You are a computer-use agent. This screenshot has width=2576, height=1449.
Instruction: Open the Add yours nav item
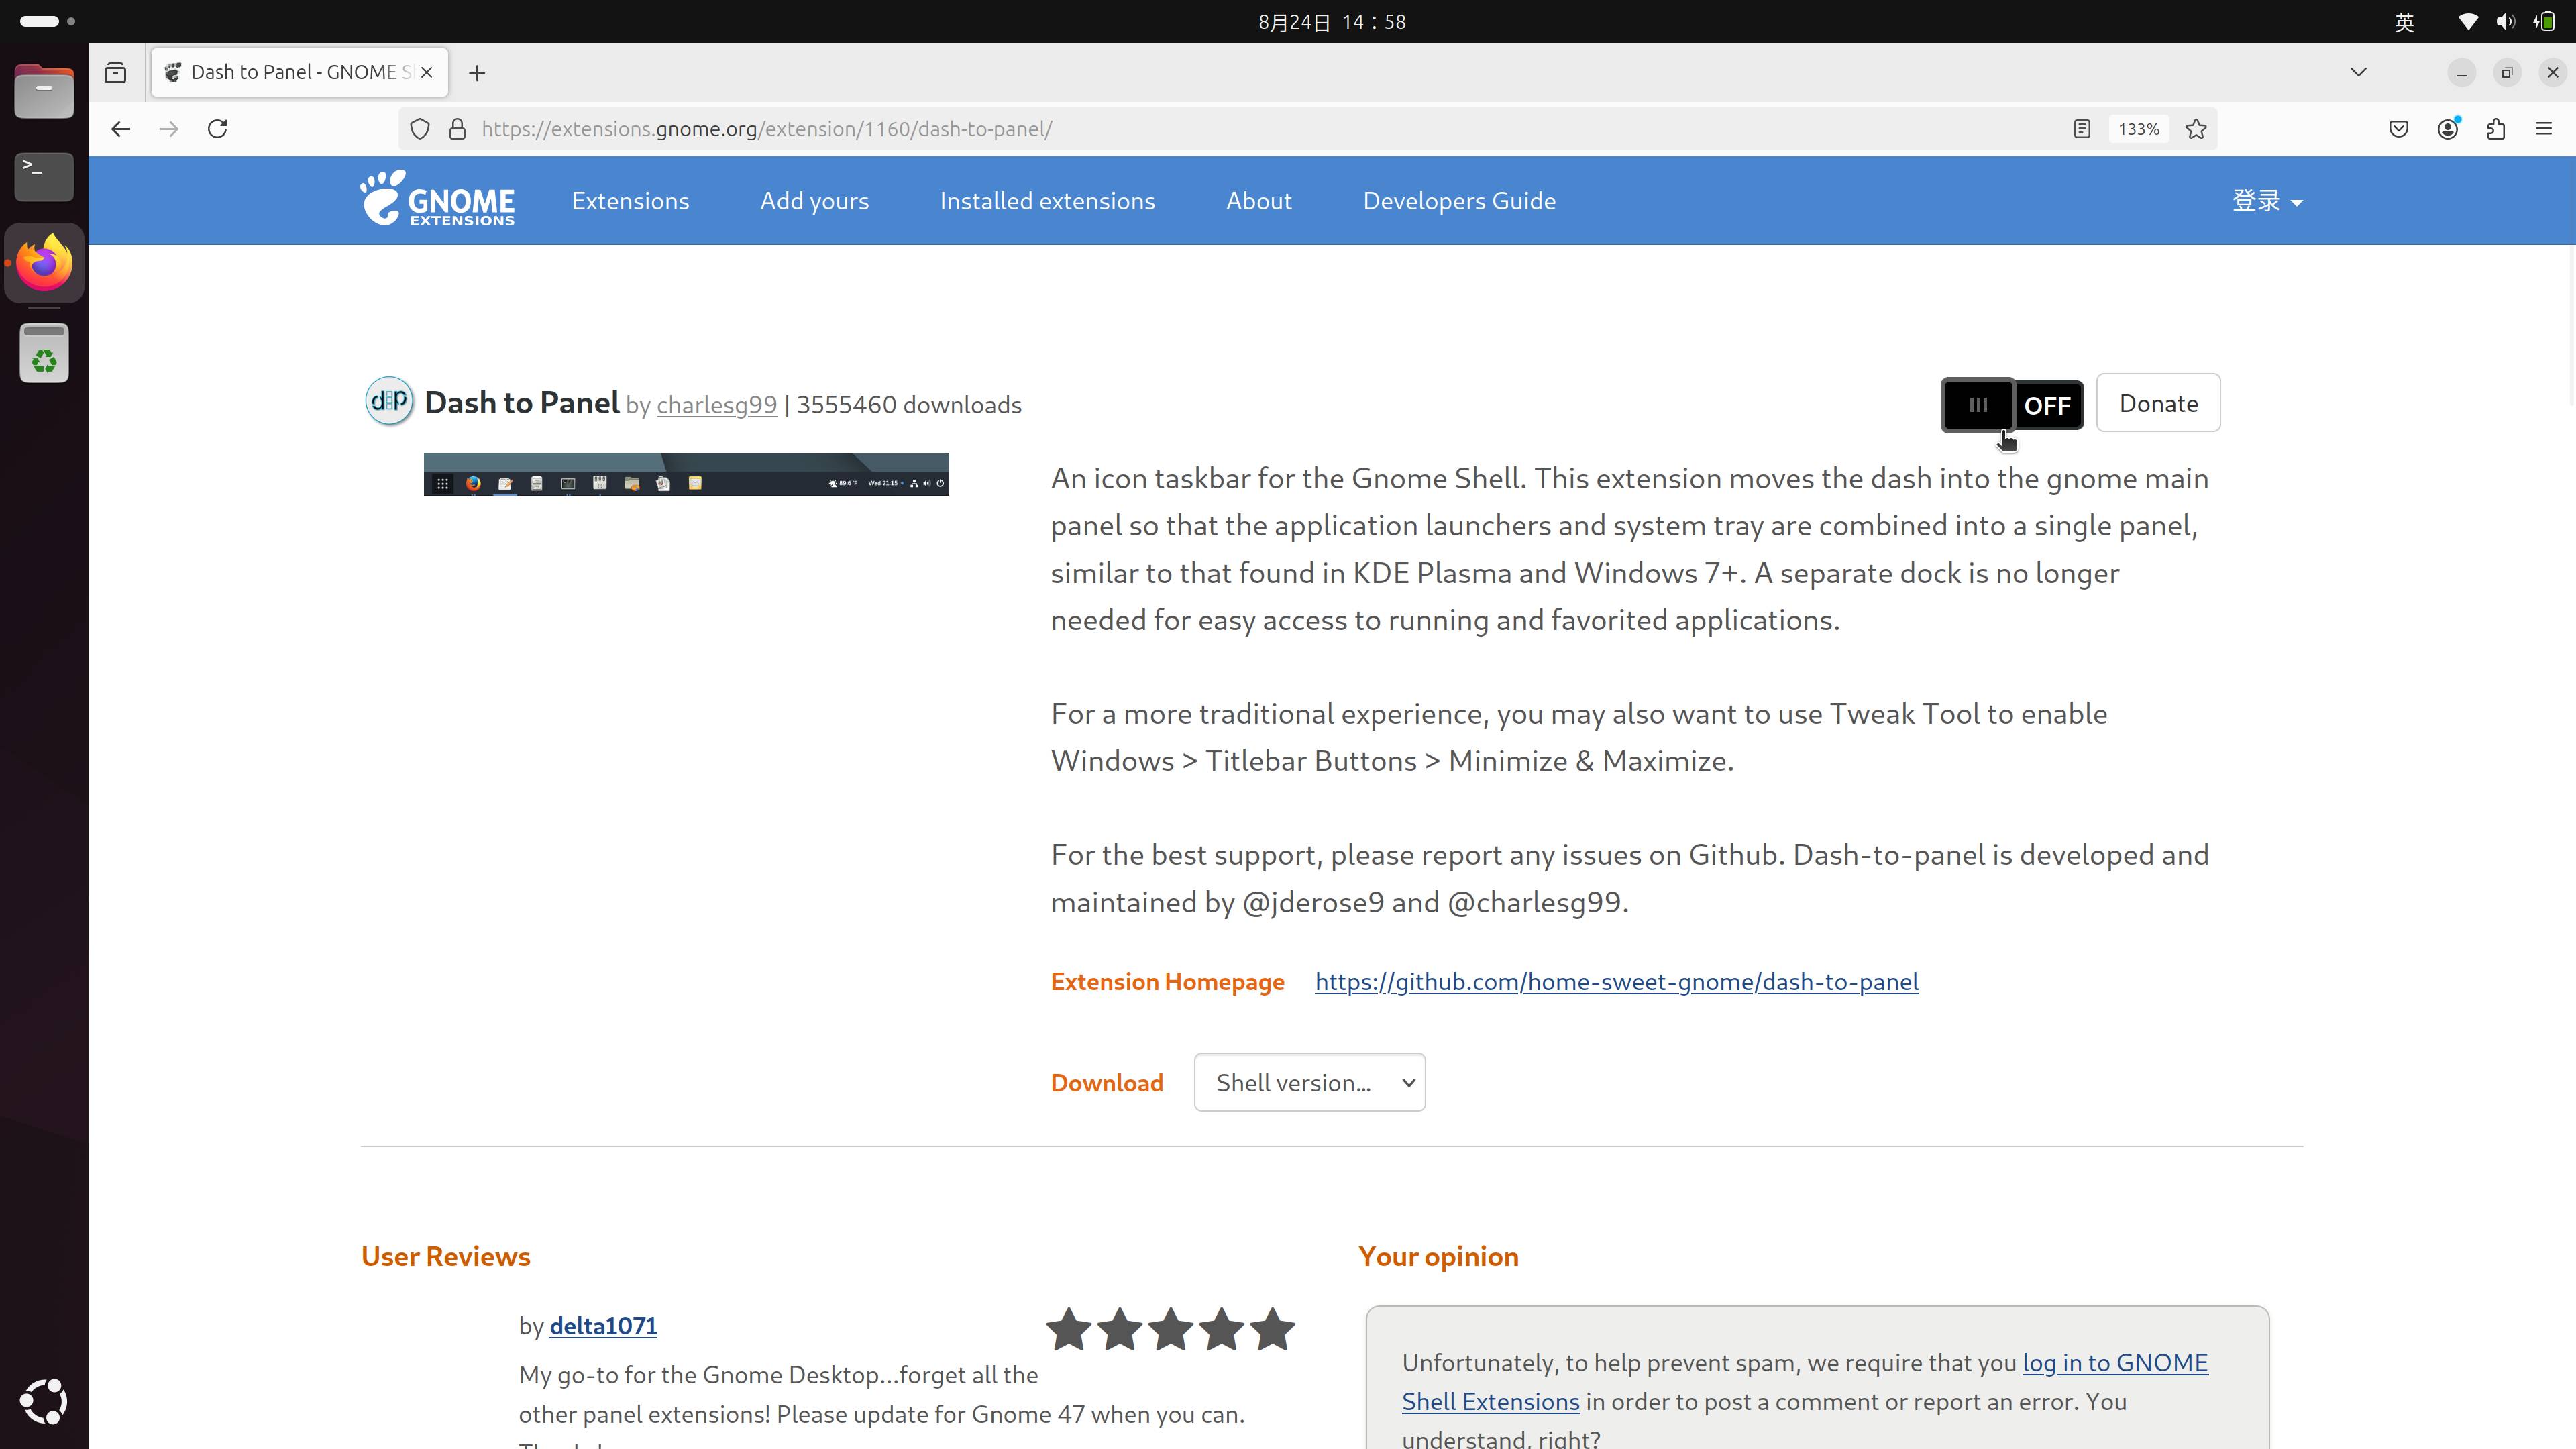pos(814,201)
